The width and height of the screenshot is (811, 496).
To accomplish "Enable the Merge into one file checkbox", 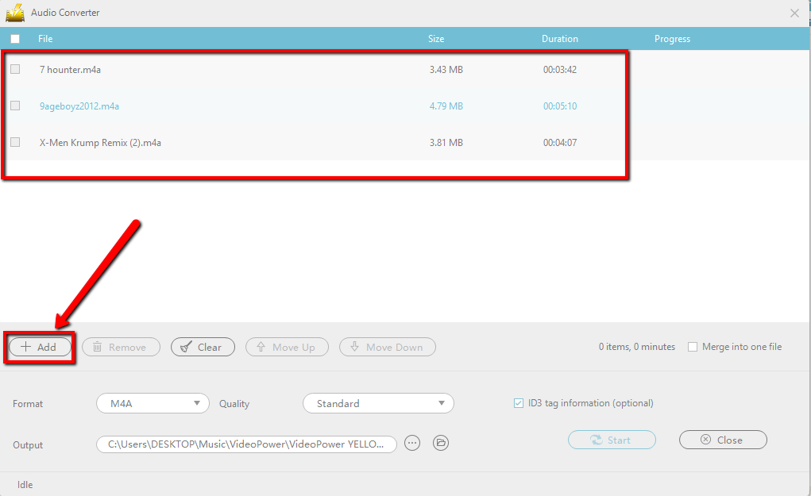I will pyautogui.click(x=692, y=347).
